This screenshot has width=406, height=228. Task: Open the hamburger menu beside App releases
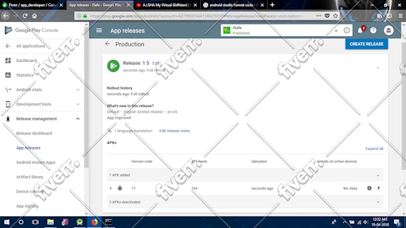[x=99, y=30]
